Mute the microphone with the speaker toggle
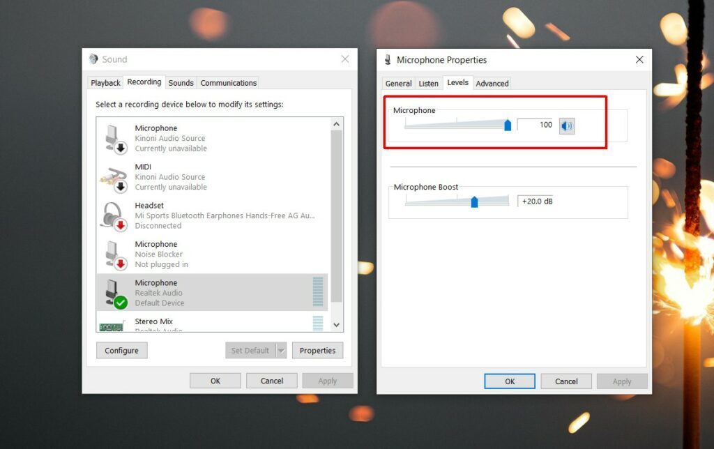Viewport: 714px width, 449px height. pyautogui.click(x=565, y=125)
